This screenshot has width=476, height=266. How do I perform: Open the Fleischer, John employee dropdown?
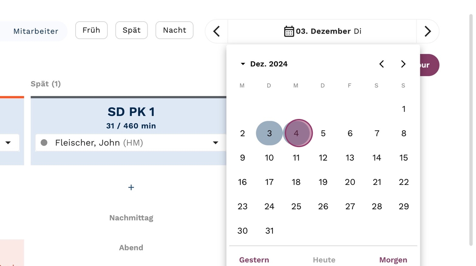pos(215,143)
